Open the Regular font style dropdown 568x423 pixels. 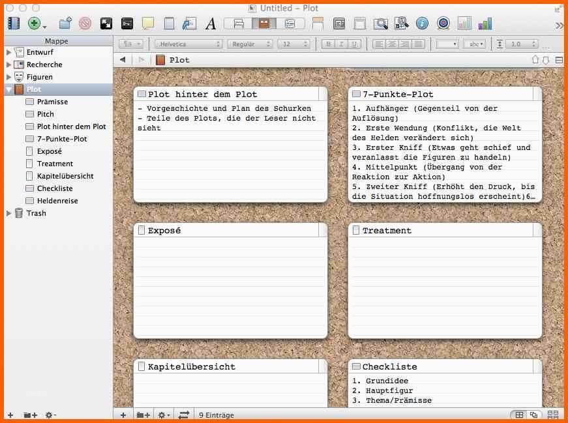point(249,44)
